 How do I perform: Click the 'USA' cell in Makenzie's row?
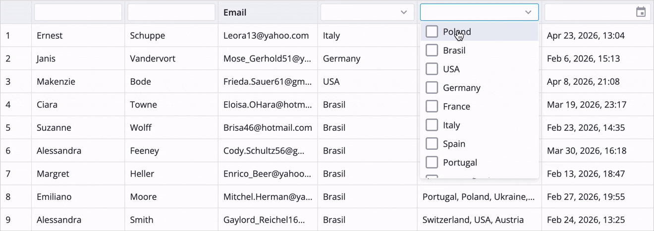367,82
